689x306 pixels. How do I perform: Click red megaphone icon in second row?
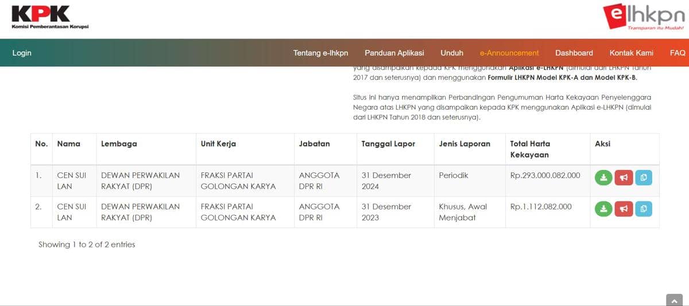(623, 209)
